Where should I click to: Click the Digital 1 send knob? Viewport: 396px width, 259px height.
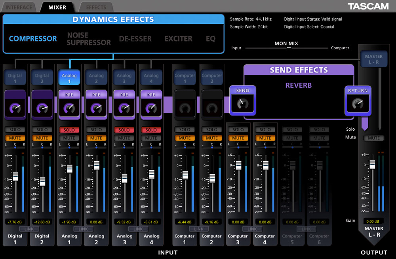click(15, 108)
